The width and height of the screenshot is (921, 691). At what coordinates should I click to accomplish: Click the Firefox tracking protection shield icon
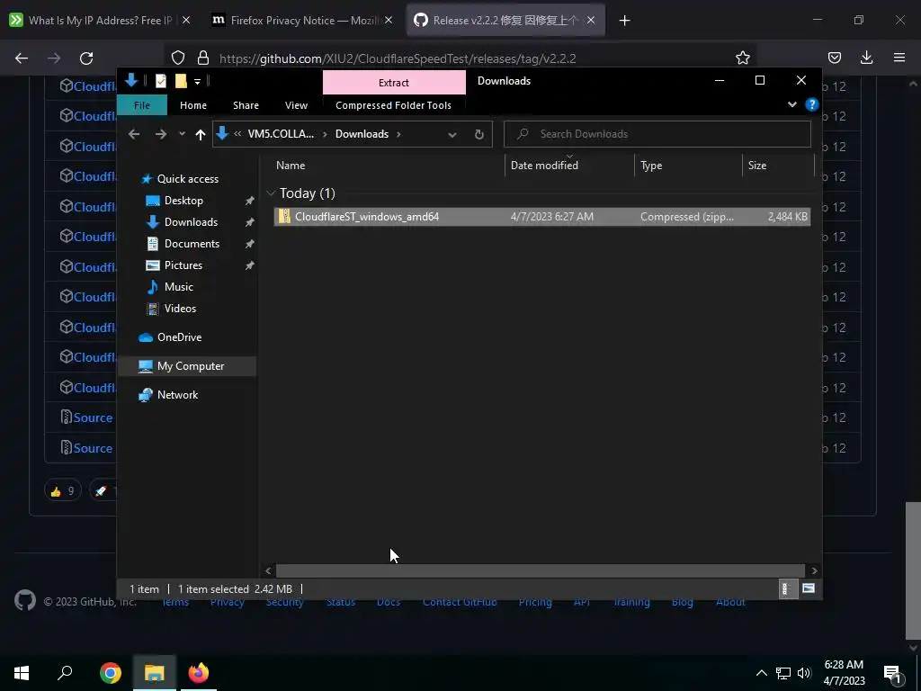[x=178, y=58]
